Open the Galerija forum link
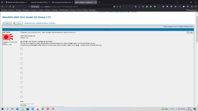This screenshot has height=111, width=198. pos(53,23)
